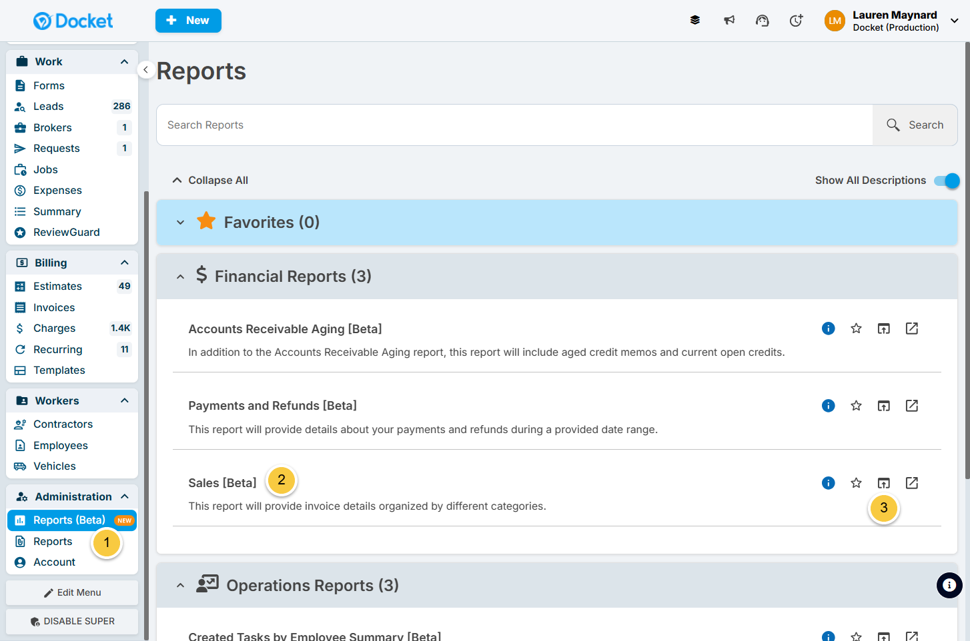Open Recurring billing

pos(72,349)
